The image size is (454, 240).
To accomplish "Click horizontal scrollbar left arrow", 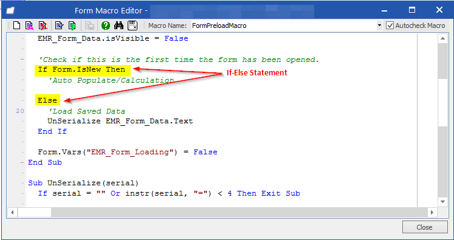I will [12, 212].
